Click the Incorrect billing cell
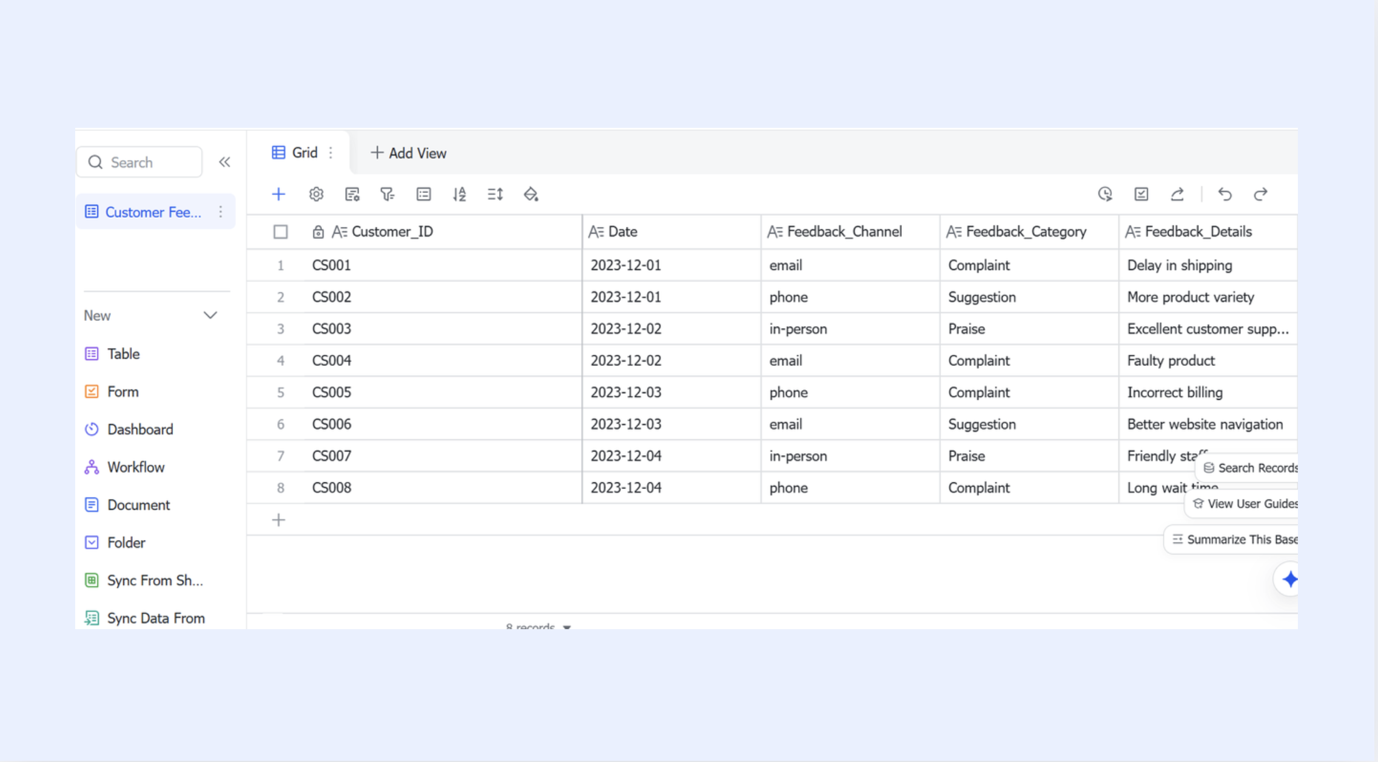Image resolution: width=1378 pixels, height=762 pixels. (1208, 392)
